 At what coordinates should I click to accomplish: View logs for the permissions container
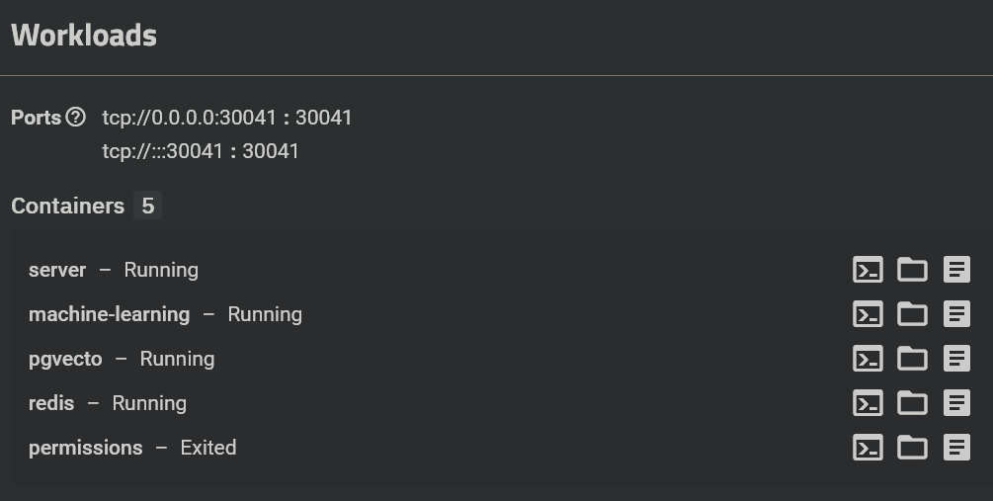956,448
